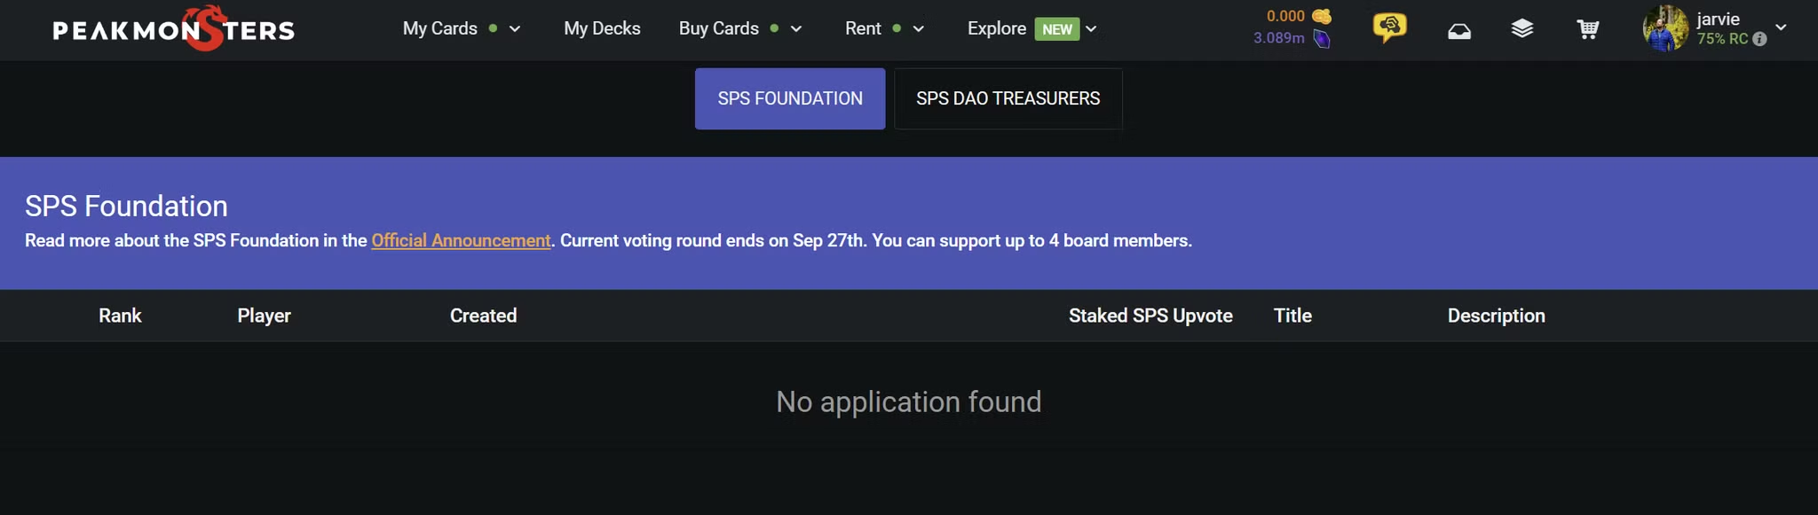Viewport: 1818px width, 515px height.
Task: Open the shopping cart
Action: click(x=1588, y=29)
